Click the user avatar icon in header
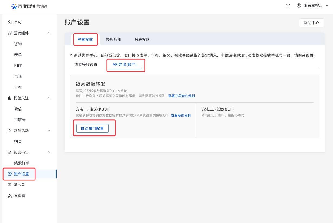Viewport: 333px width, 223px height. (x=299, y=5)
